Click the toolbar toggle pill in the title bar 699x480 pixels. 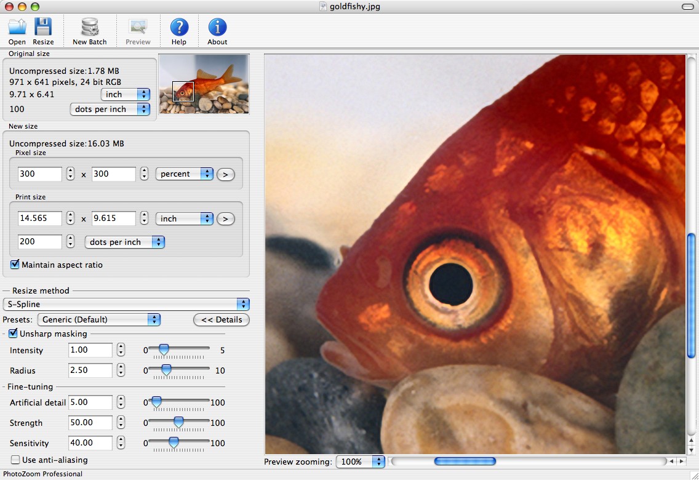tap(688, 7)
